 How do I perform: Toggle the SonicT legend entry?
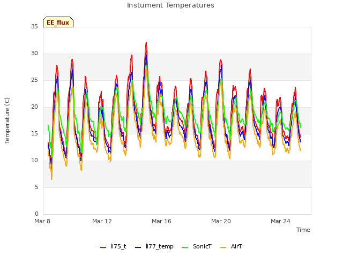197,247
